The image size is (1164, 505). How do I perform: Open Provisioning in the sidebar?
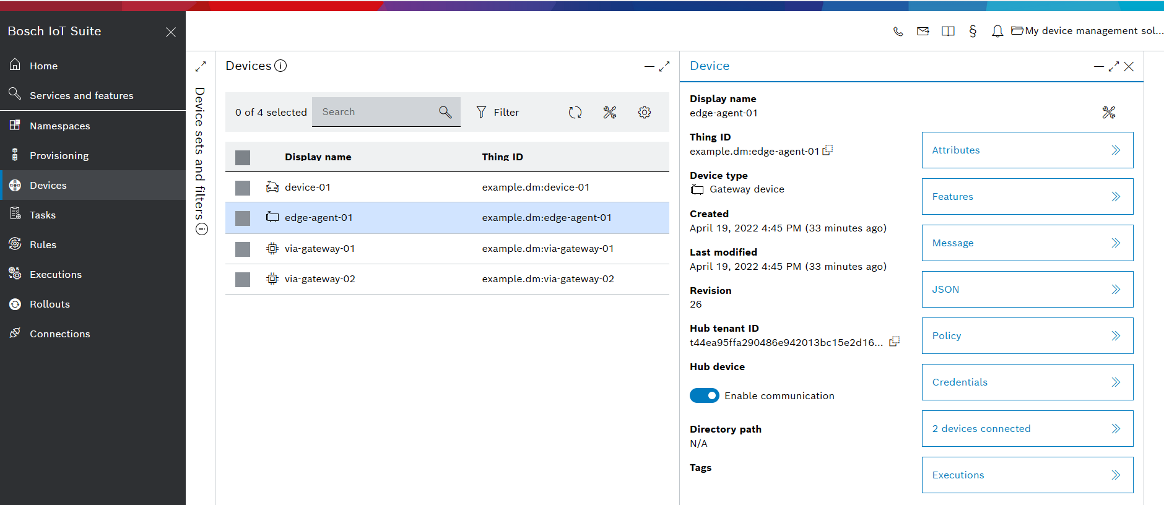(x=93, y=155)
